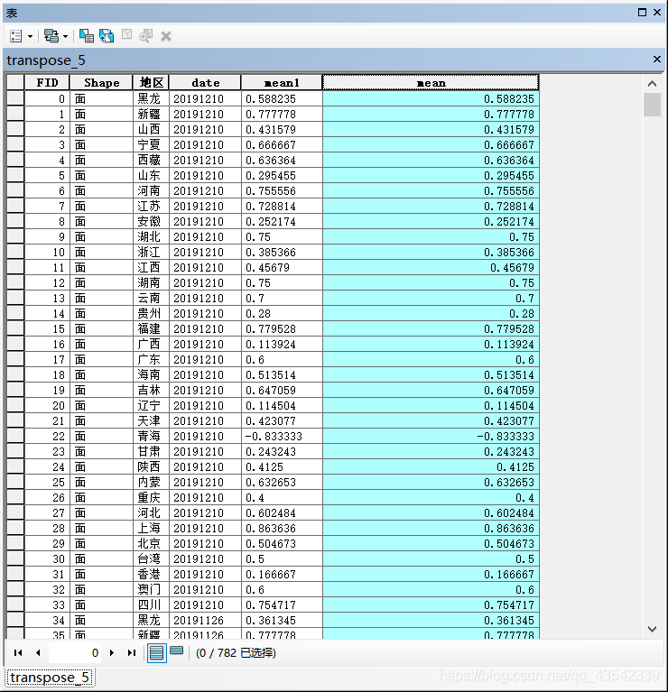The image size is (668, 692).
Task: Select row FID 10 with the row selector
Action: point(15,252)
